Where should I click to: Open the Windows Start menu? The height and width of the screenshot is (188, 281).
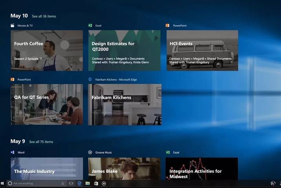tap(2, 183)
